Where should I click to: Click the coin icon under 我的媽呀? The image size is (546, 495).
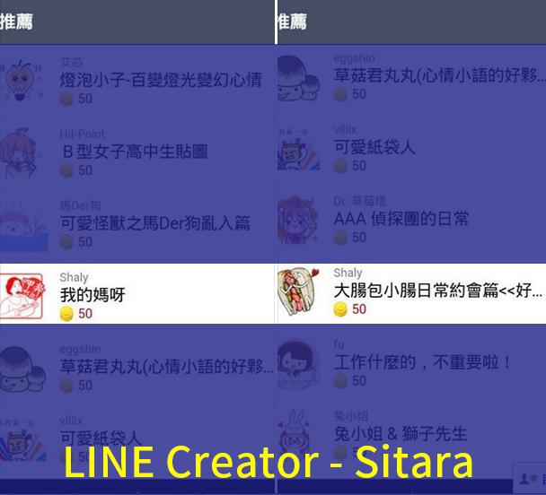(66, 314)
